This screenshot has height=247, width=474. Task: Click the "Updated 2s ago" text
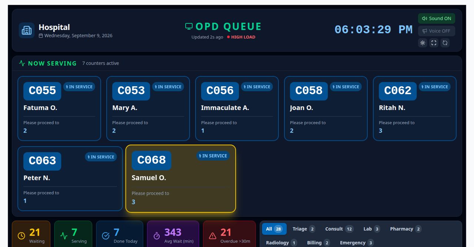click(x=207, y=37)
